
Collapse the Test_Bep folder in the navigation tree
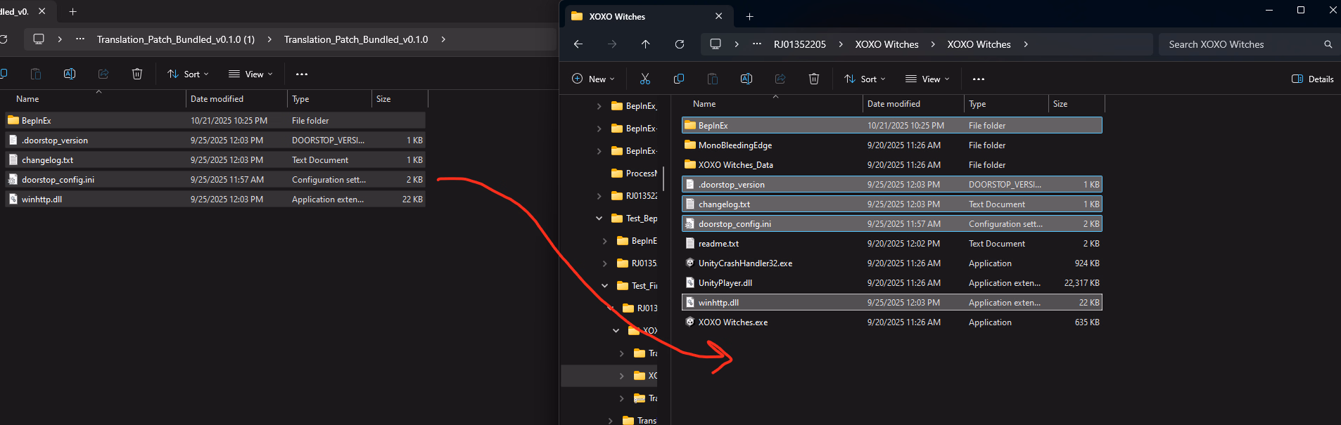[x=599, y=218]
